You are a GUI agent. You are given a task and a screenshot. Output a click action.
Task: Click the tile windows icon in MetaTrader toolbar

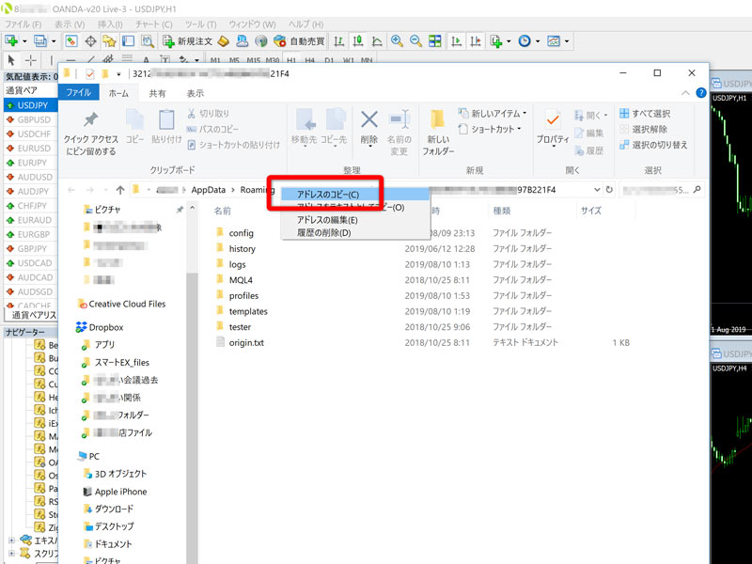tap(435, 41)
